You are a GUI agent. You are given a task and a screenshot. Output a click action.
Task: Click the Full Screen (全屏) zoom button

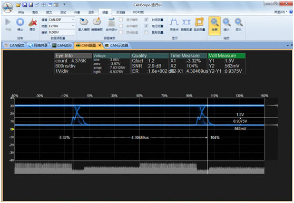click(214, 26)
